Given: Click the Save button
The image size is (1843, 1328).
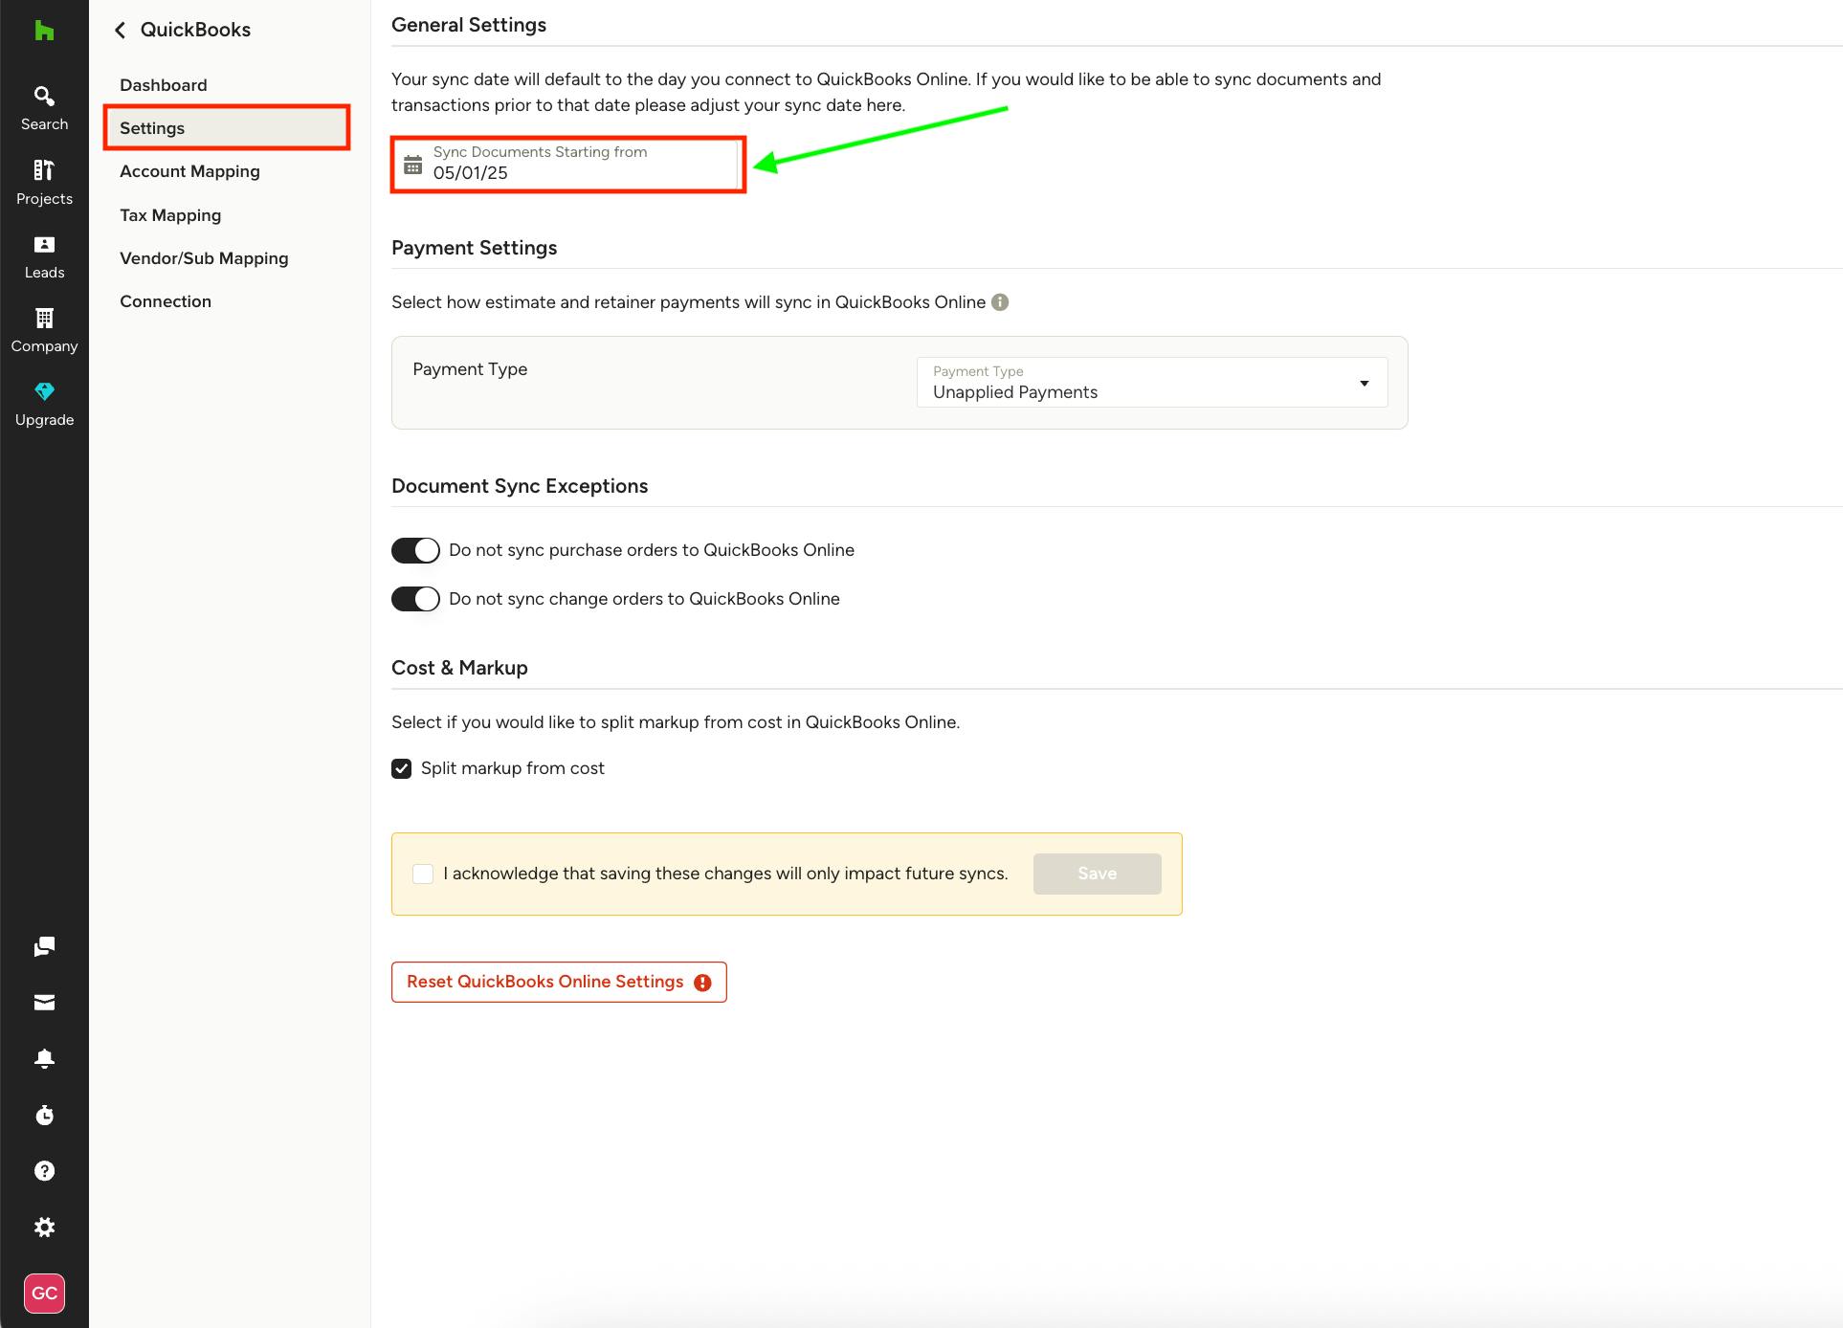Looking at the screenshot, I should point(1098,874).
